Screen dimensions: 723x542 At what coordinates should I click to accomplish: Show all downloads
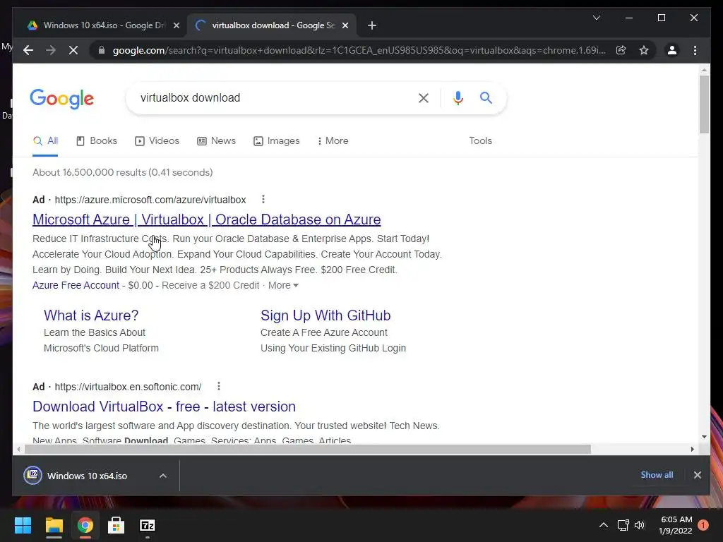657,475
